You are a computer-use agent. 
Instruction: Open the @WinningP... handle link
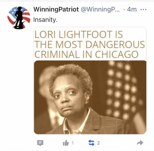click(x=100, y=10)
